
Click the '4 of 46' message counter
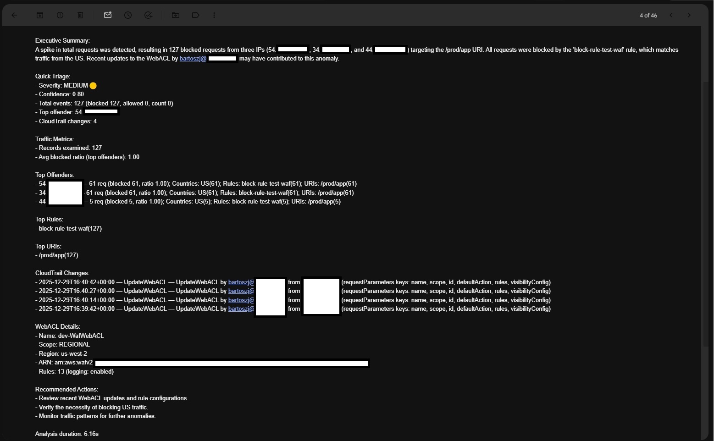(x=648, y=16)
